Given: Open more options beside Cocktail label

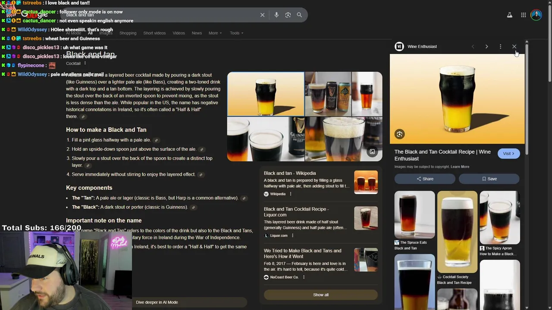Looking at the screenshot, I should [x=85, y=63].
